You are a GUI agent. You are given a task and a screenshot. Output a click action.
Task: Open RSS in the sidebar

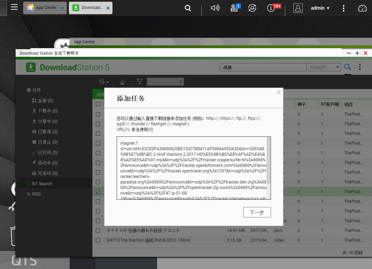pos(34,194)
